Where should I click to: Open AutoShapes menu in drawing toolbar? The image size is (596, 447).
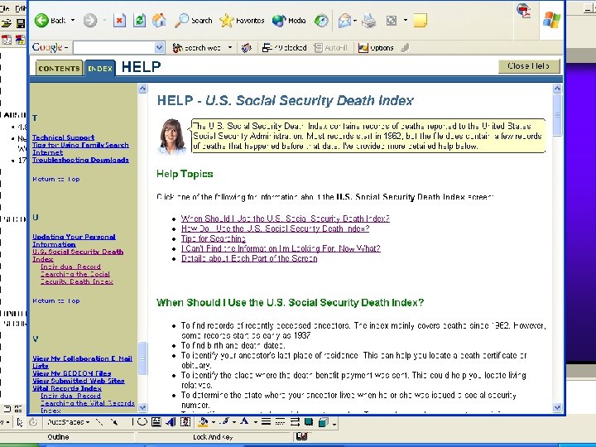(x=68, y=422)
